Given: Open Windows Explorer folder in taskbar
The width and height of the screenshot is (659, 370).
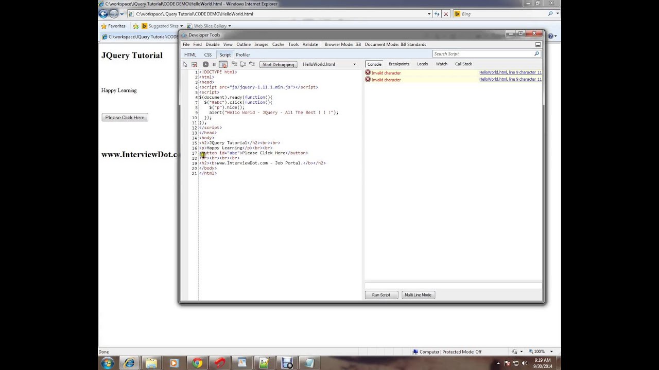Looking at the screenshot, I should tap(151, 363).
